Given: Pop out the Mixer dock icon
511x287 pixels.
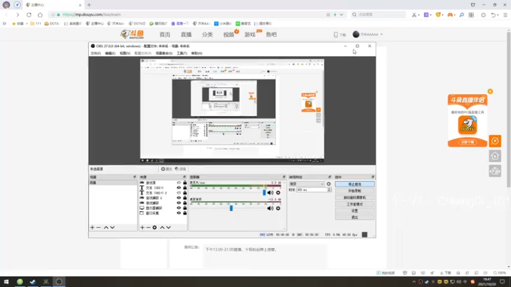Looking at the screenshot, I should [x=284, y=177].
